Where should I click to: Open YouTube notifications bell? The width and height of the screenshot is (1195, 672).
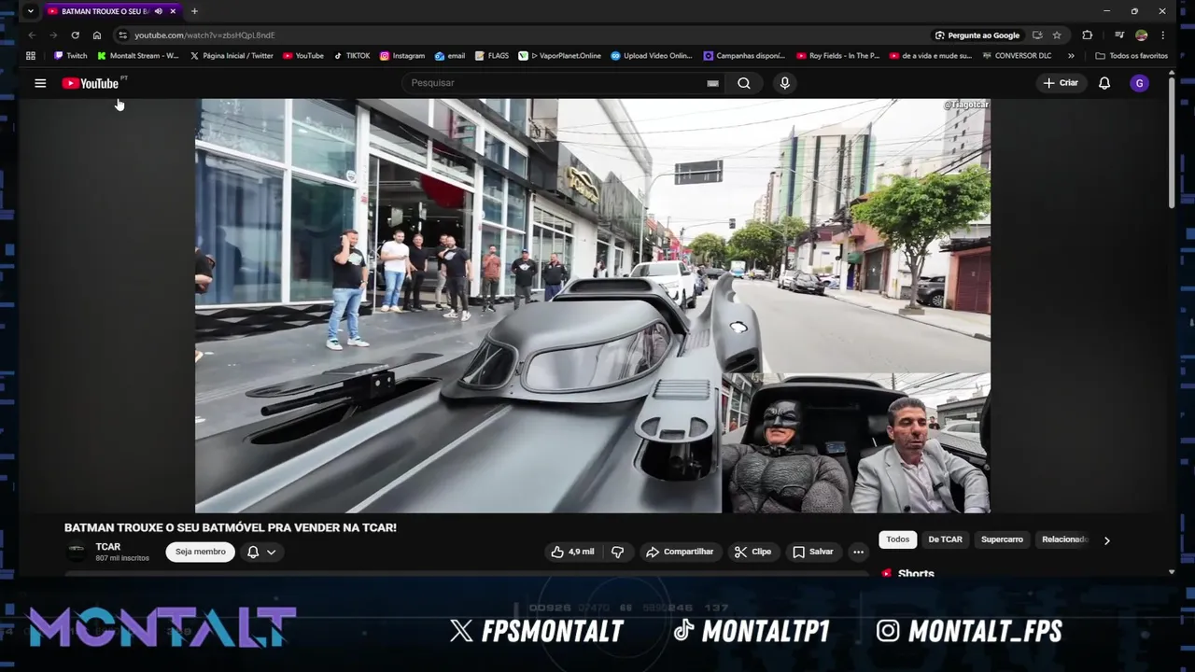tap(1104, 83)
